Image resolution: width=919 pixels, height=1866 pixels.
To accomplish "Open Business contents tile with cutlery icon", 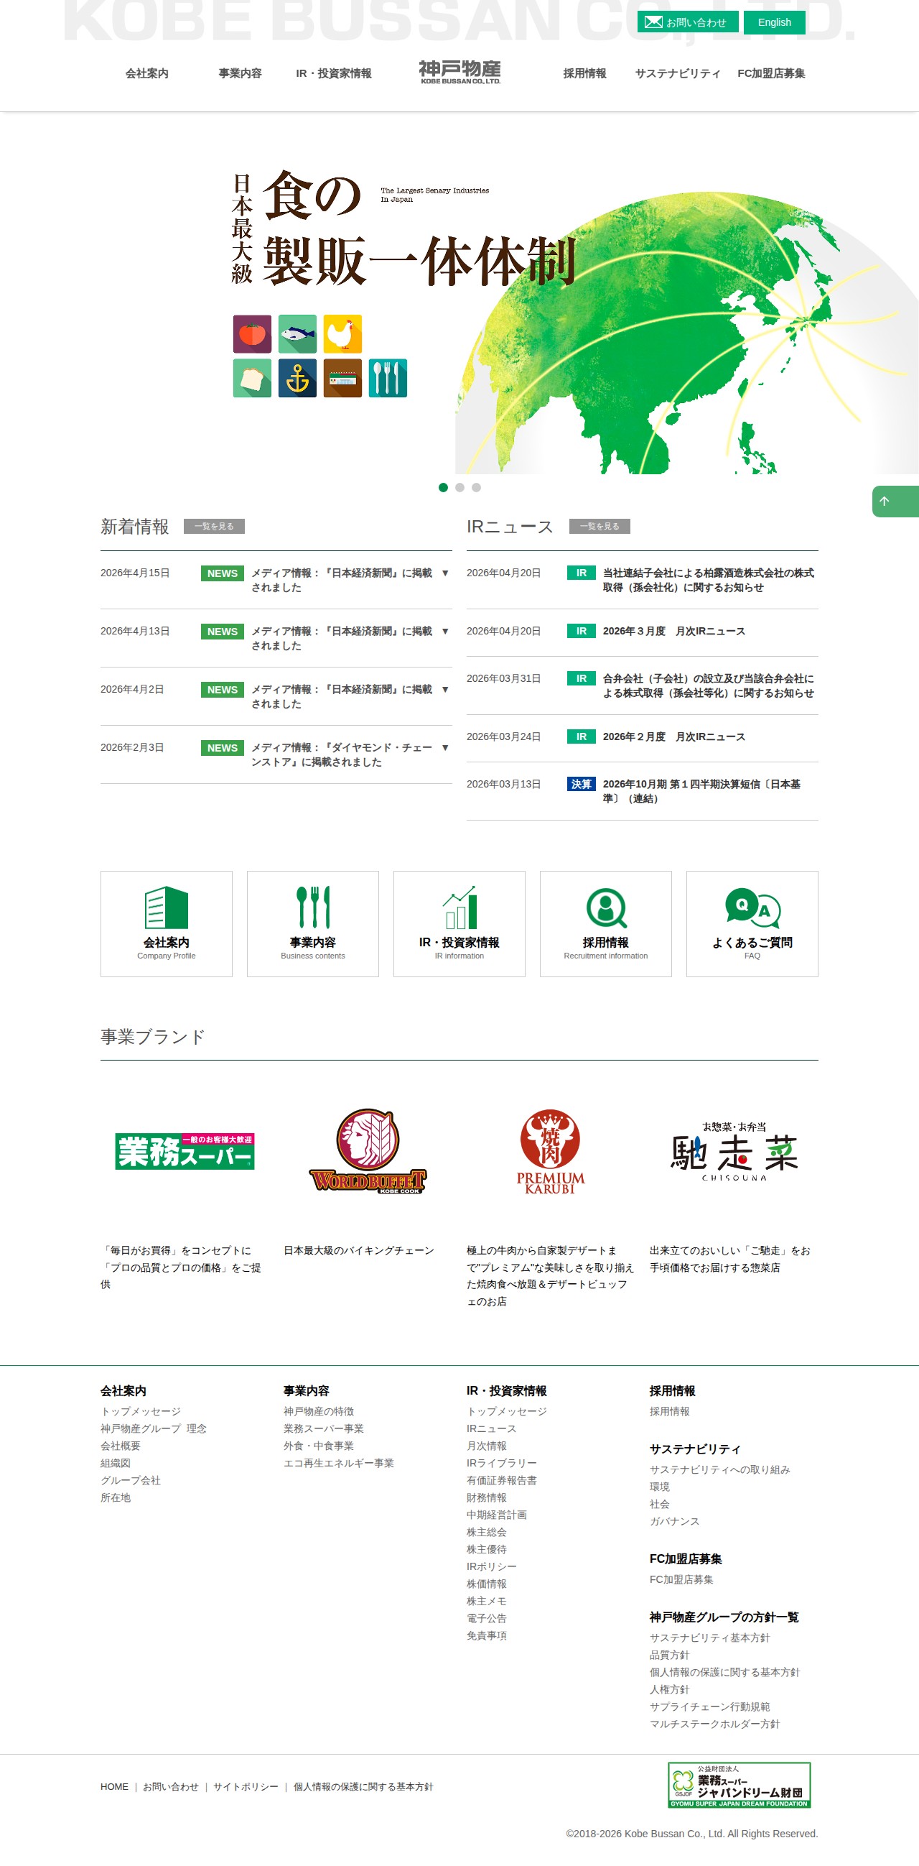I will 312,923.
